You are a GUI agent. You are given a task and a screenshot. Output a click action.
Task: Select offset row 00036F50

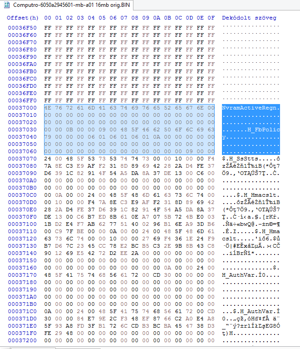(143, 28)
